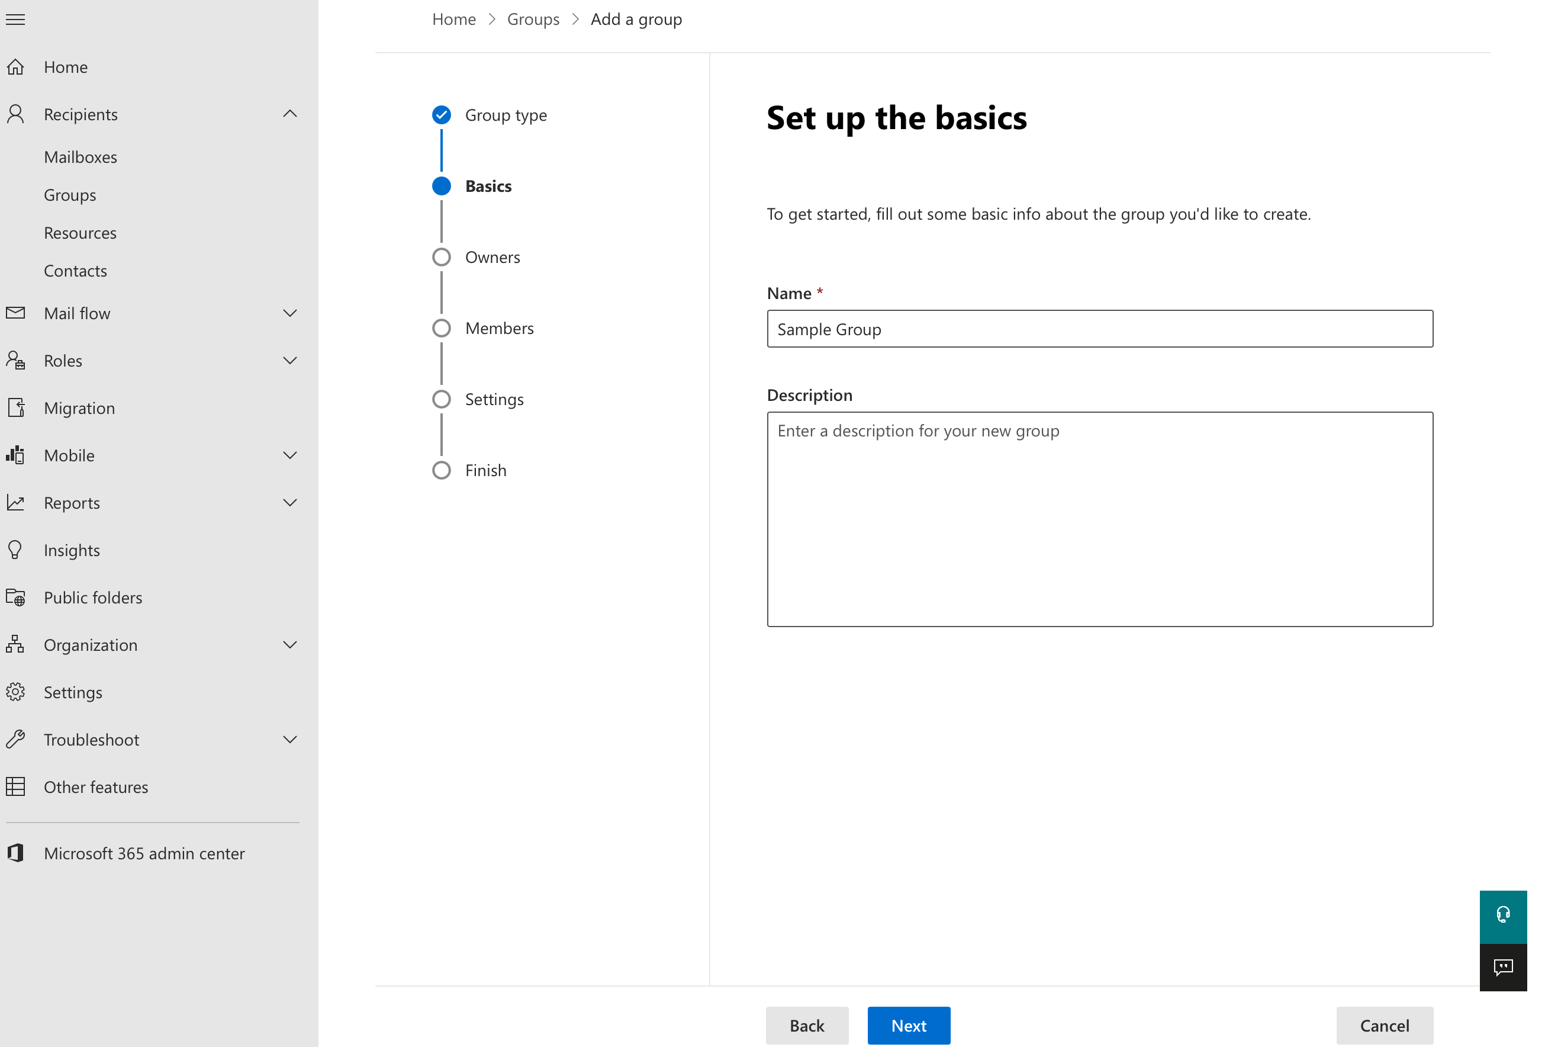Image resolution: width=1545 pixels, height=1047 pixels.
Task: Select the Finish wizard step
Action: (x=469, y=471)
